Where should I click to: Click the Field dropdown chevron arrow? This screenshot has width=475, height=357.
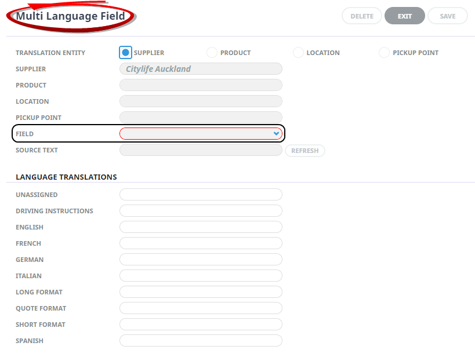276,133
